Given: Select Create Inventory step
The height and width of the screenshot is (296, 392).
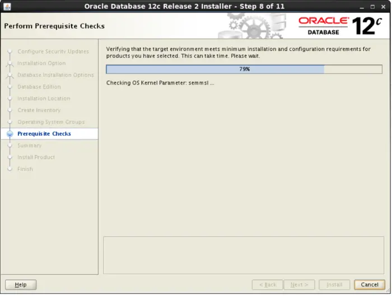Looking at the screenshot, I should point(39,110).
